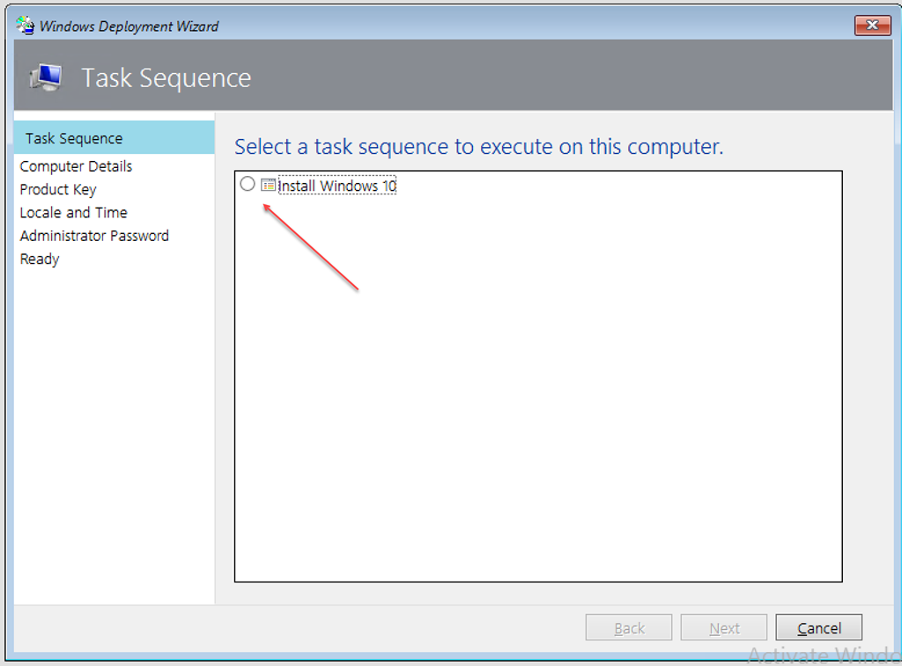Click the Install Windows 10 label text
The image size is (902, 666).
(x=337, y=187)
